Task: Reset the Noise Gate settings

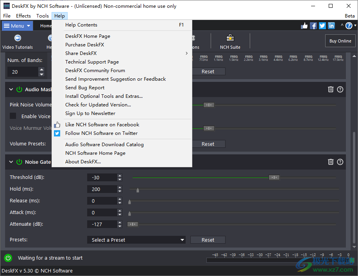Action: [x=208, y=240]
